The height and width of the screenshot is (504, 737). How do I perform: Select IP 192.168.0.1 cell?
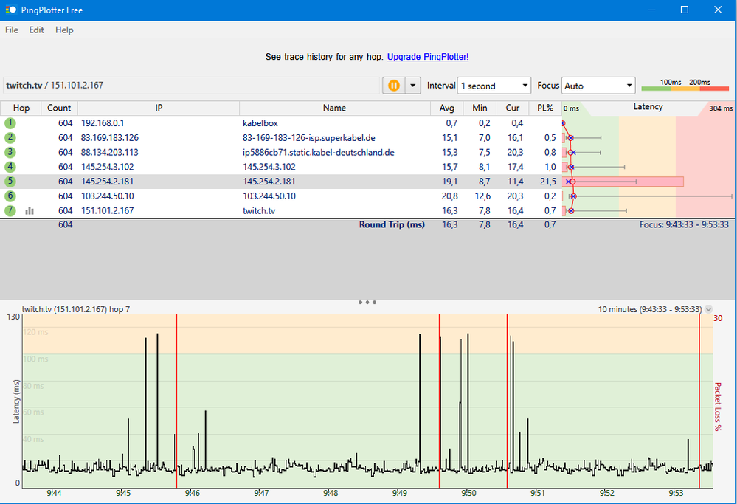point(103,123)
